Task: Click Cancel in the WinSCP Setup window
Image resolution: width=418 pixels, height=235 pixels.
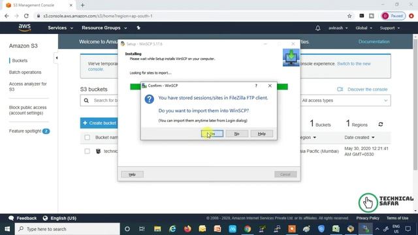Action: (285, 174)
